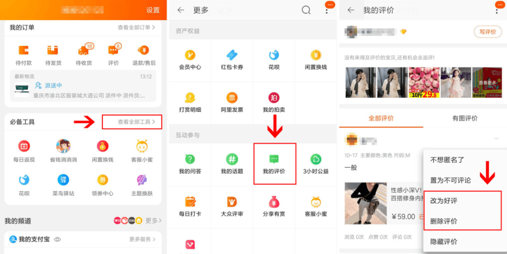The image size is (507, 254).
Task: Open 设置 in the orange header
Action: click(153, 10)
